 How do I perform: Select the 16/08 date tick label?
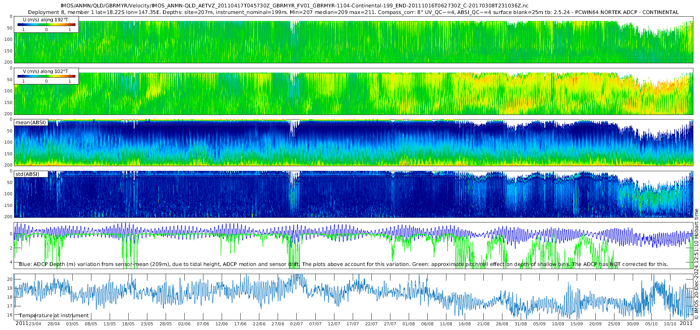tap(464, 324)
